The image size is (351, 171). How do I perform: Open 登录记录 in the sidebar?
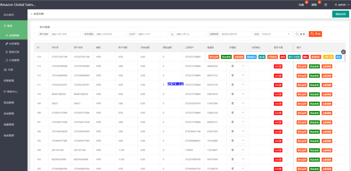click(x=14, y=52)
